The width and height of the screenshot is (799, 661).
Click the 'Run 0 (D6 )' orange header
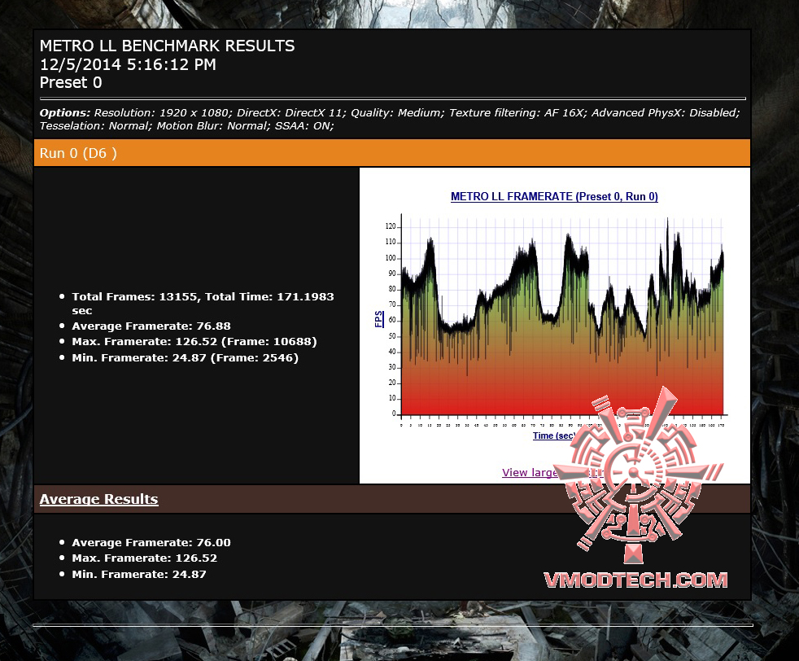coord(392,153)
